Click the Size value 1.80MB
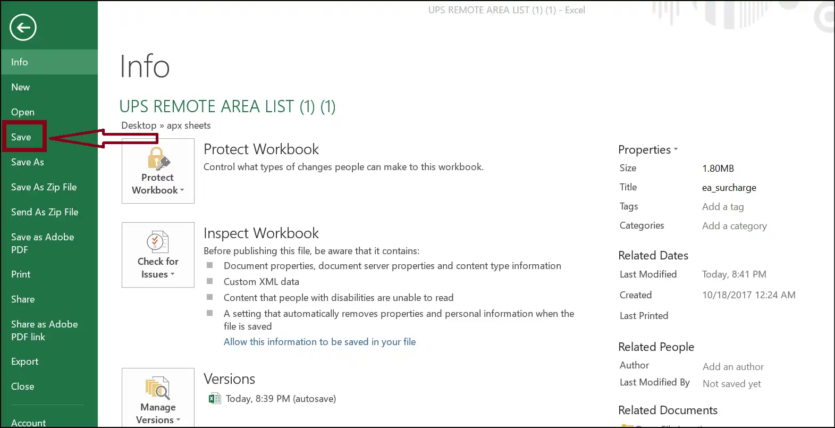 (718, 169)
